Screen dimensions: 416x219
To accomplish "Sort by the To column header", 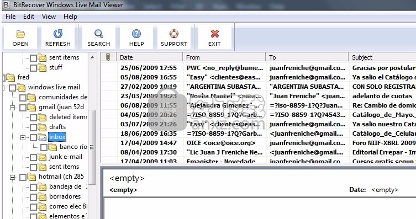I will point(307,57).
